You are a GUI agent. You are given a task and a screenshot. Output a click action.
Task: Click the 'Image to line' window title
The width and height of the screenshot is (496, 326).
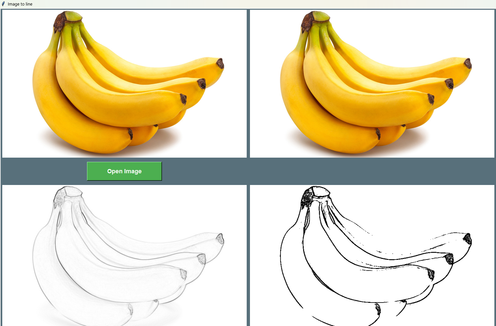[x=20, y=4]
